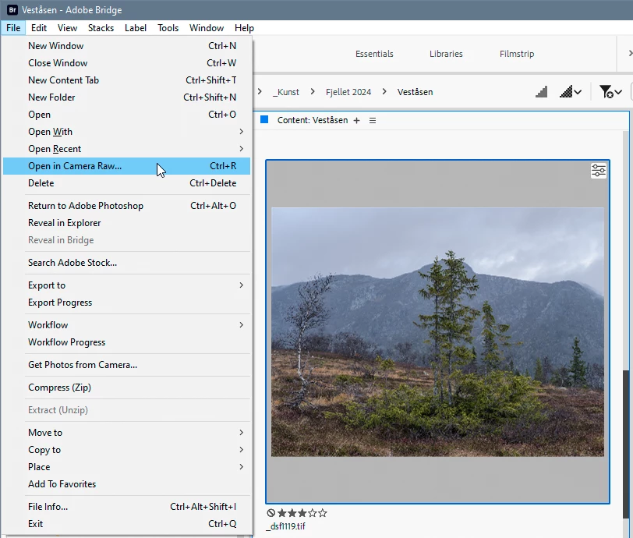
Task: Add a new content tab with plus icon
Action: [x=356, y=120]
